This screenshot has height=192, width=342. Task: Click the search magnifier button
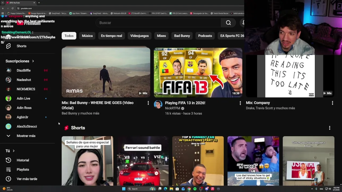[x=228, y=23]
